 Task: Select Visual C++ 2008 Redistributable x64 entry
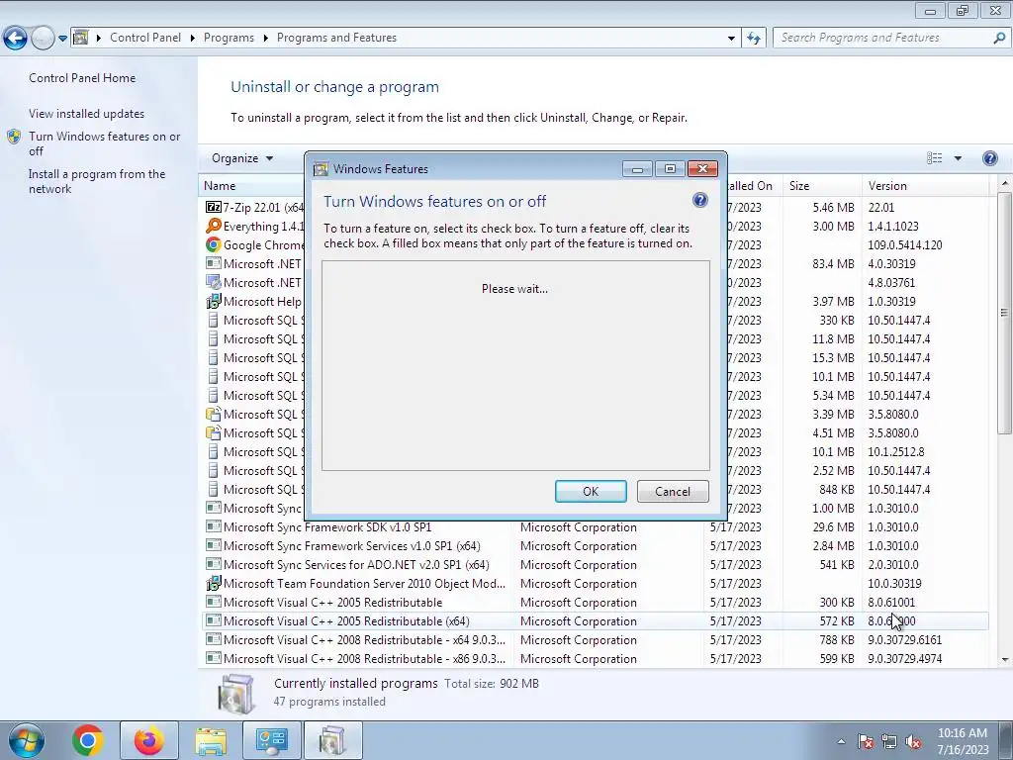[596, 640]
